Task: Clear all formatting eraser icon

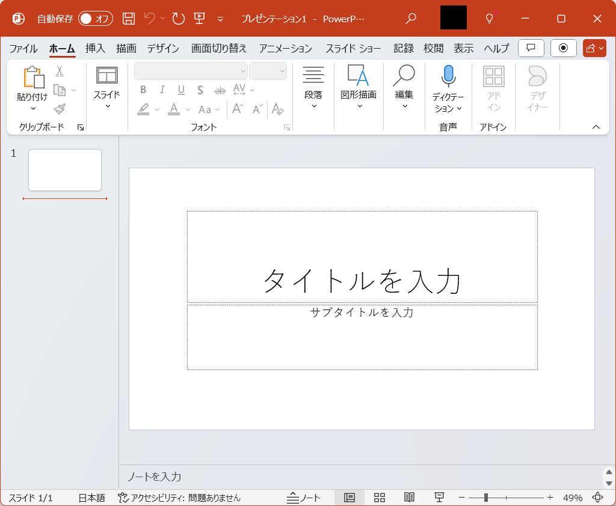Action: [278, 109]
